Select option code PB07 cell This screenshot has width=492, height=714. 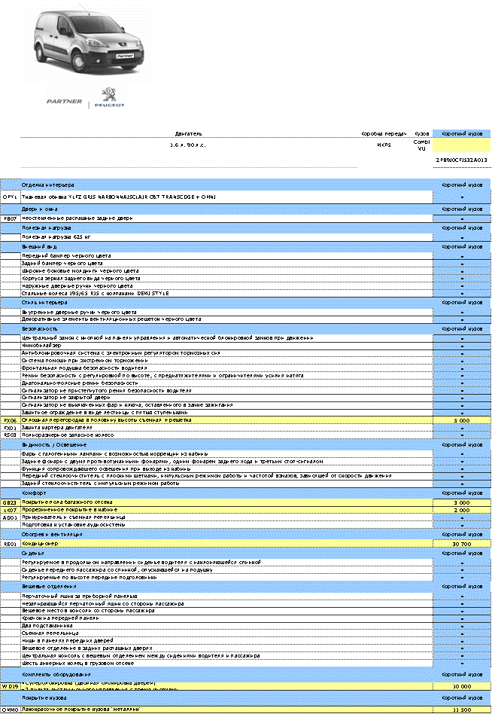[11, 218]
